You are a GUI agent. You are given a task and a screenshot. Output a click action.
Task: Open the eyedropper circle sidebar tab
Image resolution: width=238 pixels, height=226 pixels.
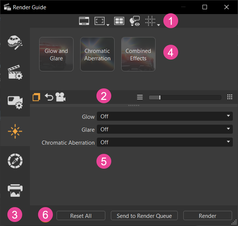15,161
